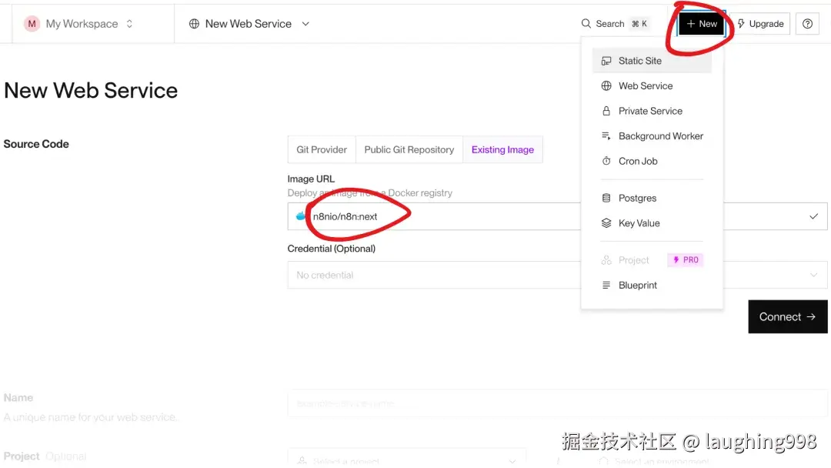The height and width of the screenshot is (468, 831).
Task: Click the Static Site icon
Action: pyautogui.click(x=606, y=61)
